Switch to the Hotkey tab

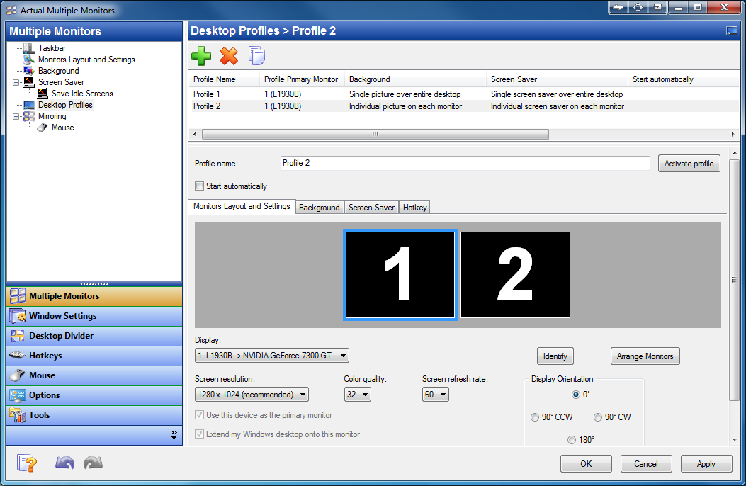click(414, 208)
